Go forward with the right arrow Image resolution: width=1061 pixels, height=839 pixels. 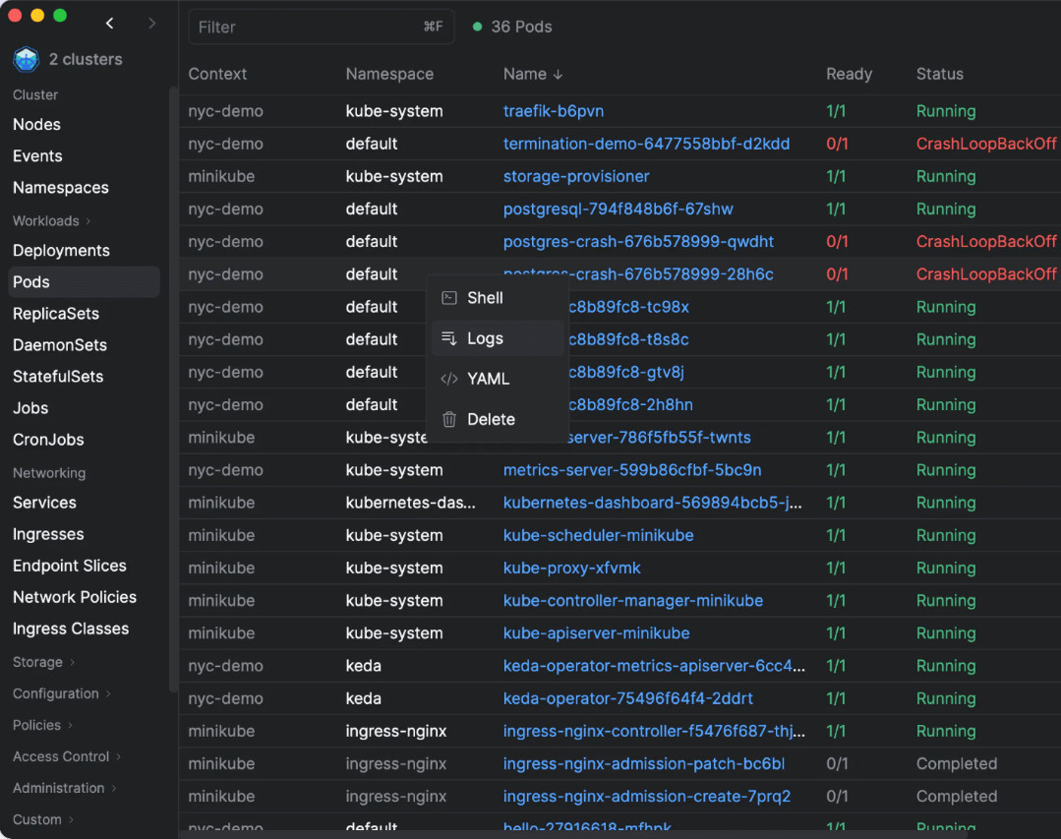pos(151,23)
